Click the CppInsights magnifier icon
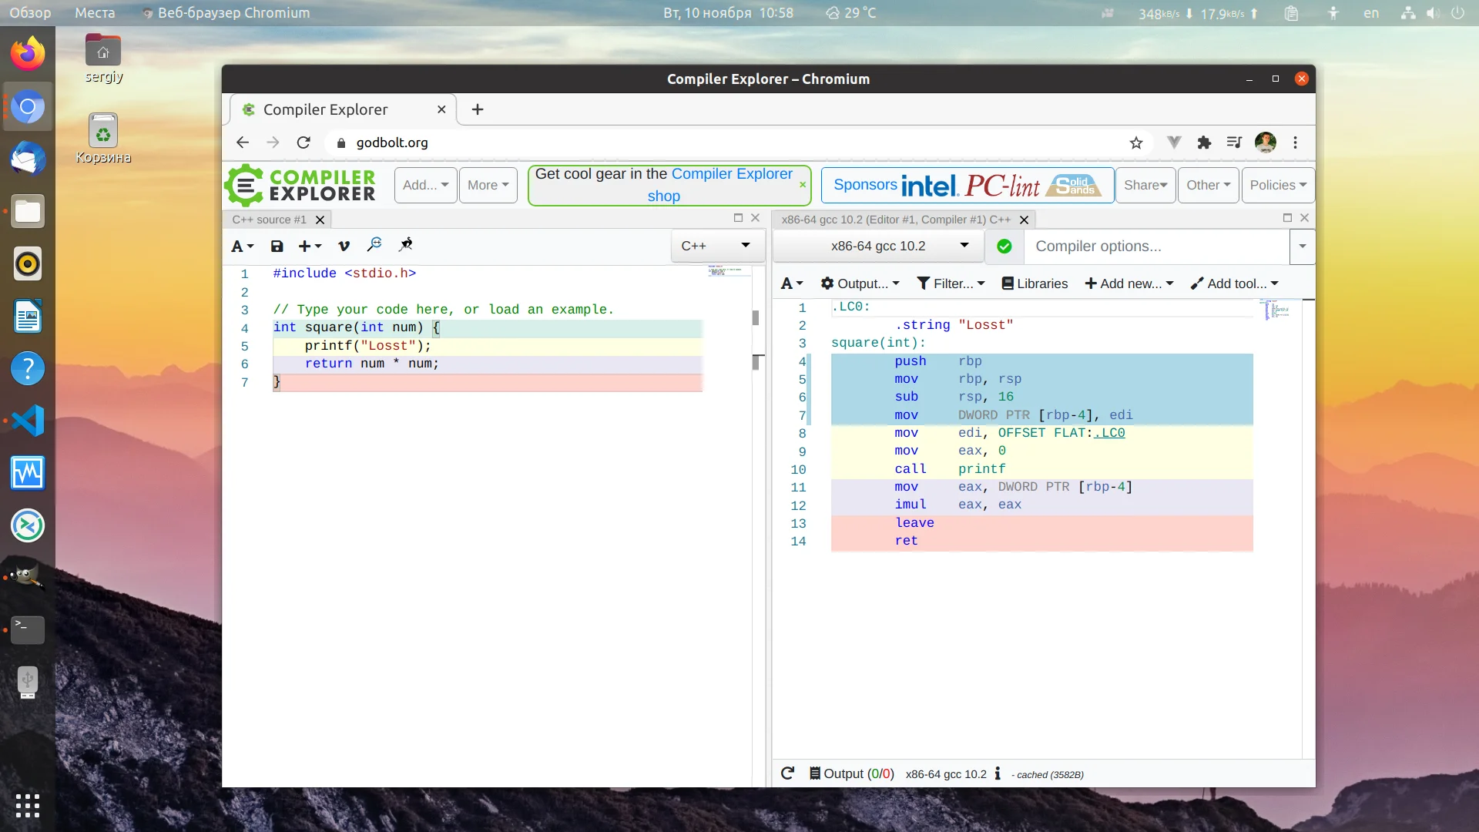This screenshot has height=832, width=1479. 374,245
